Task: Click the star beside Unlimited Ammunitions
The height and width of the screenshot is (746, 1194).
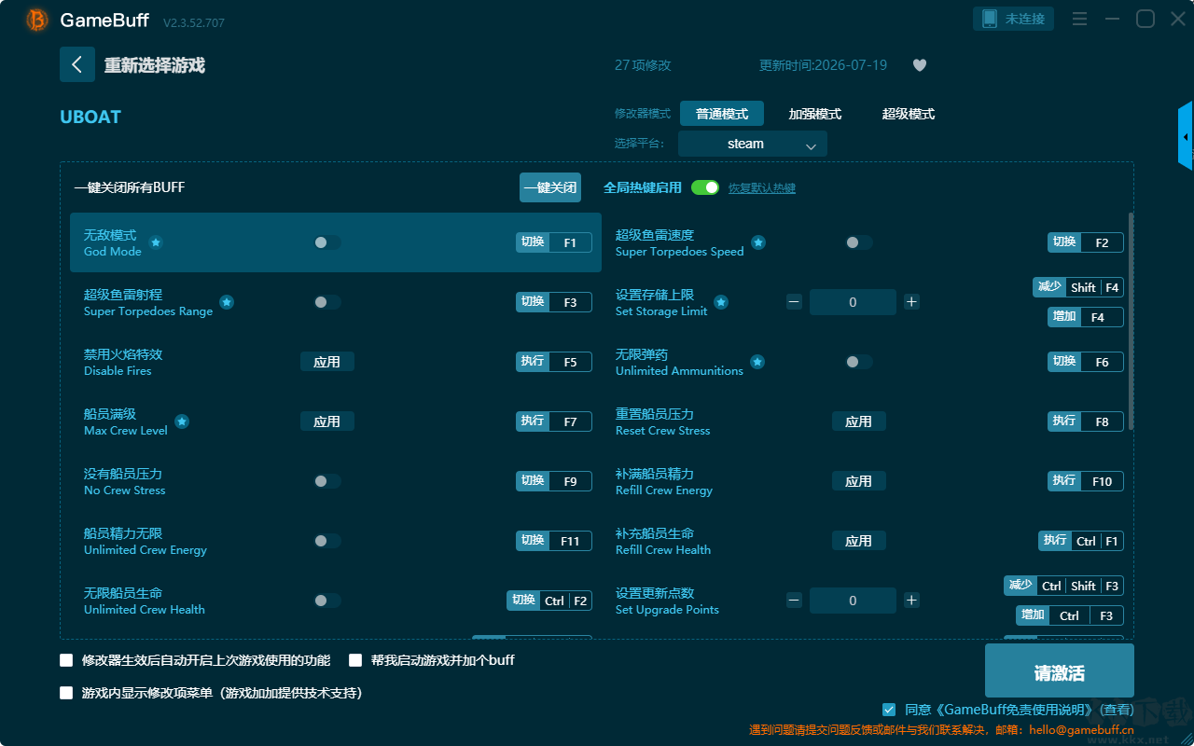Action: point(757,362)
